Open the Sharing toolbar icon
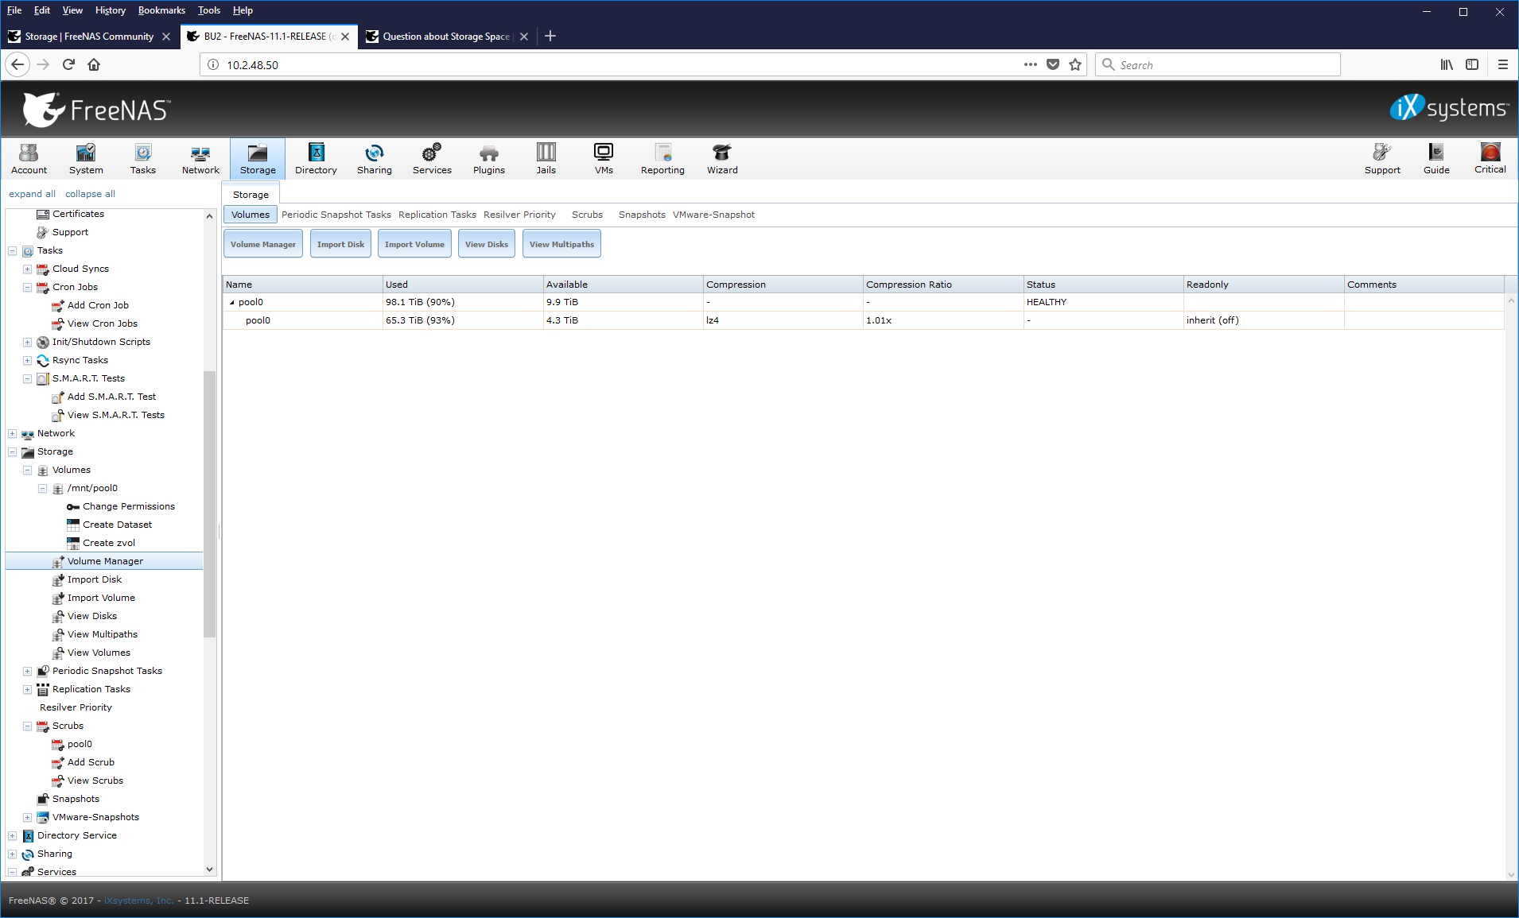Screen dimensions: 1519x918 tap(374, 159)
